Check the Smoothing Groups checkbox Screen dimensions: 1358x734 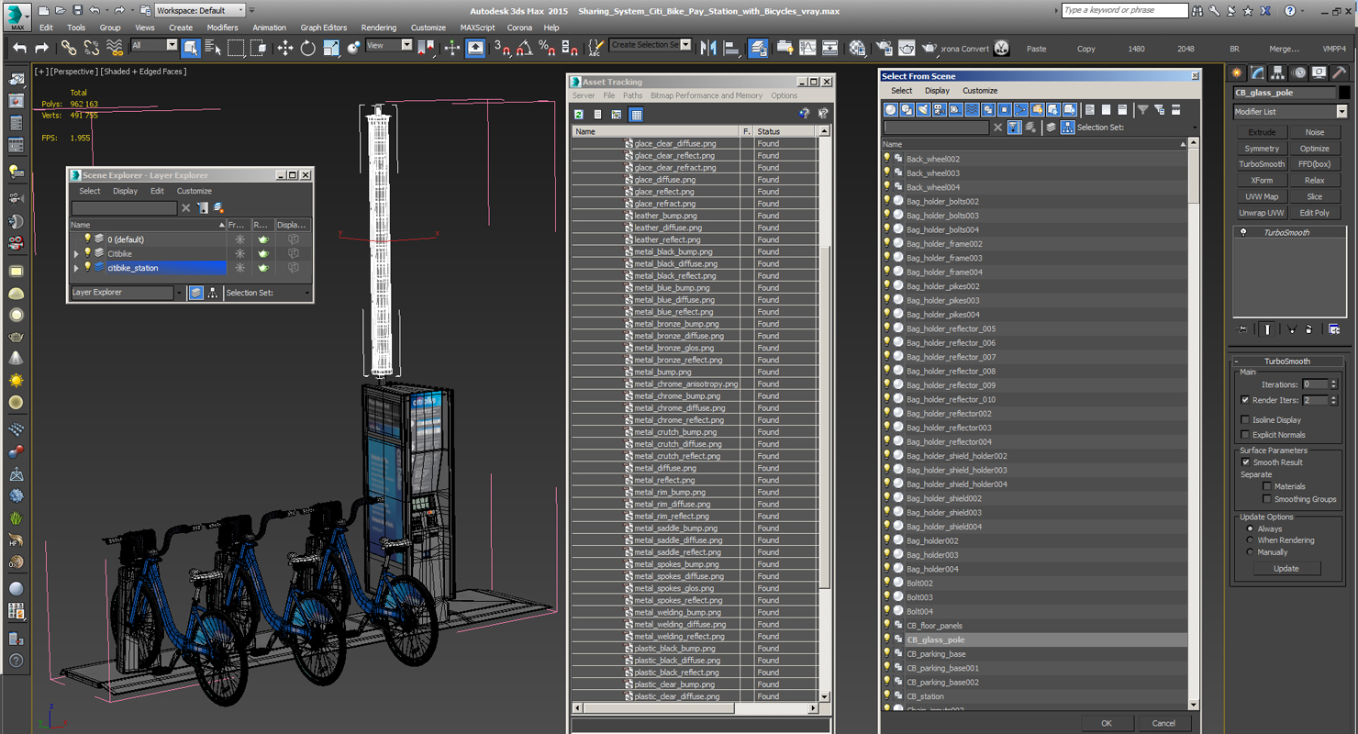(x=1267, y=499)
